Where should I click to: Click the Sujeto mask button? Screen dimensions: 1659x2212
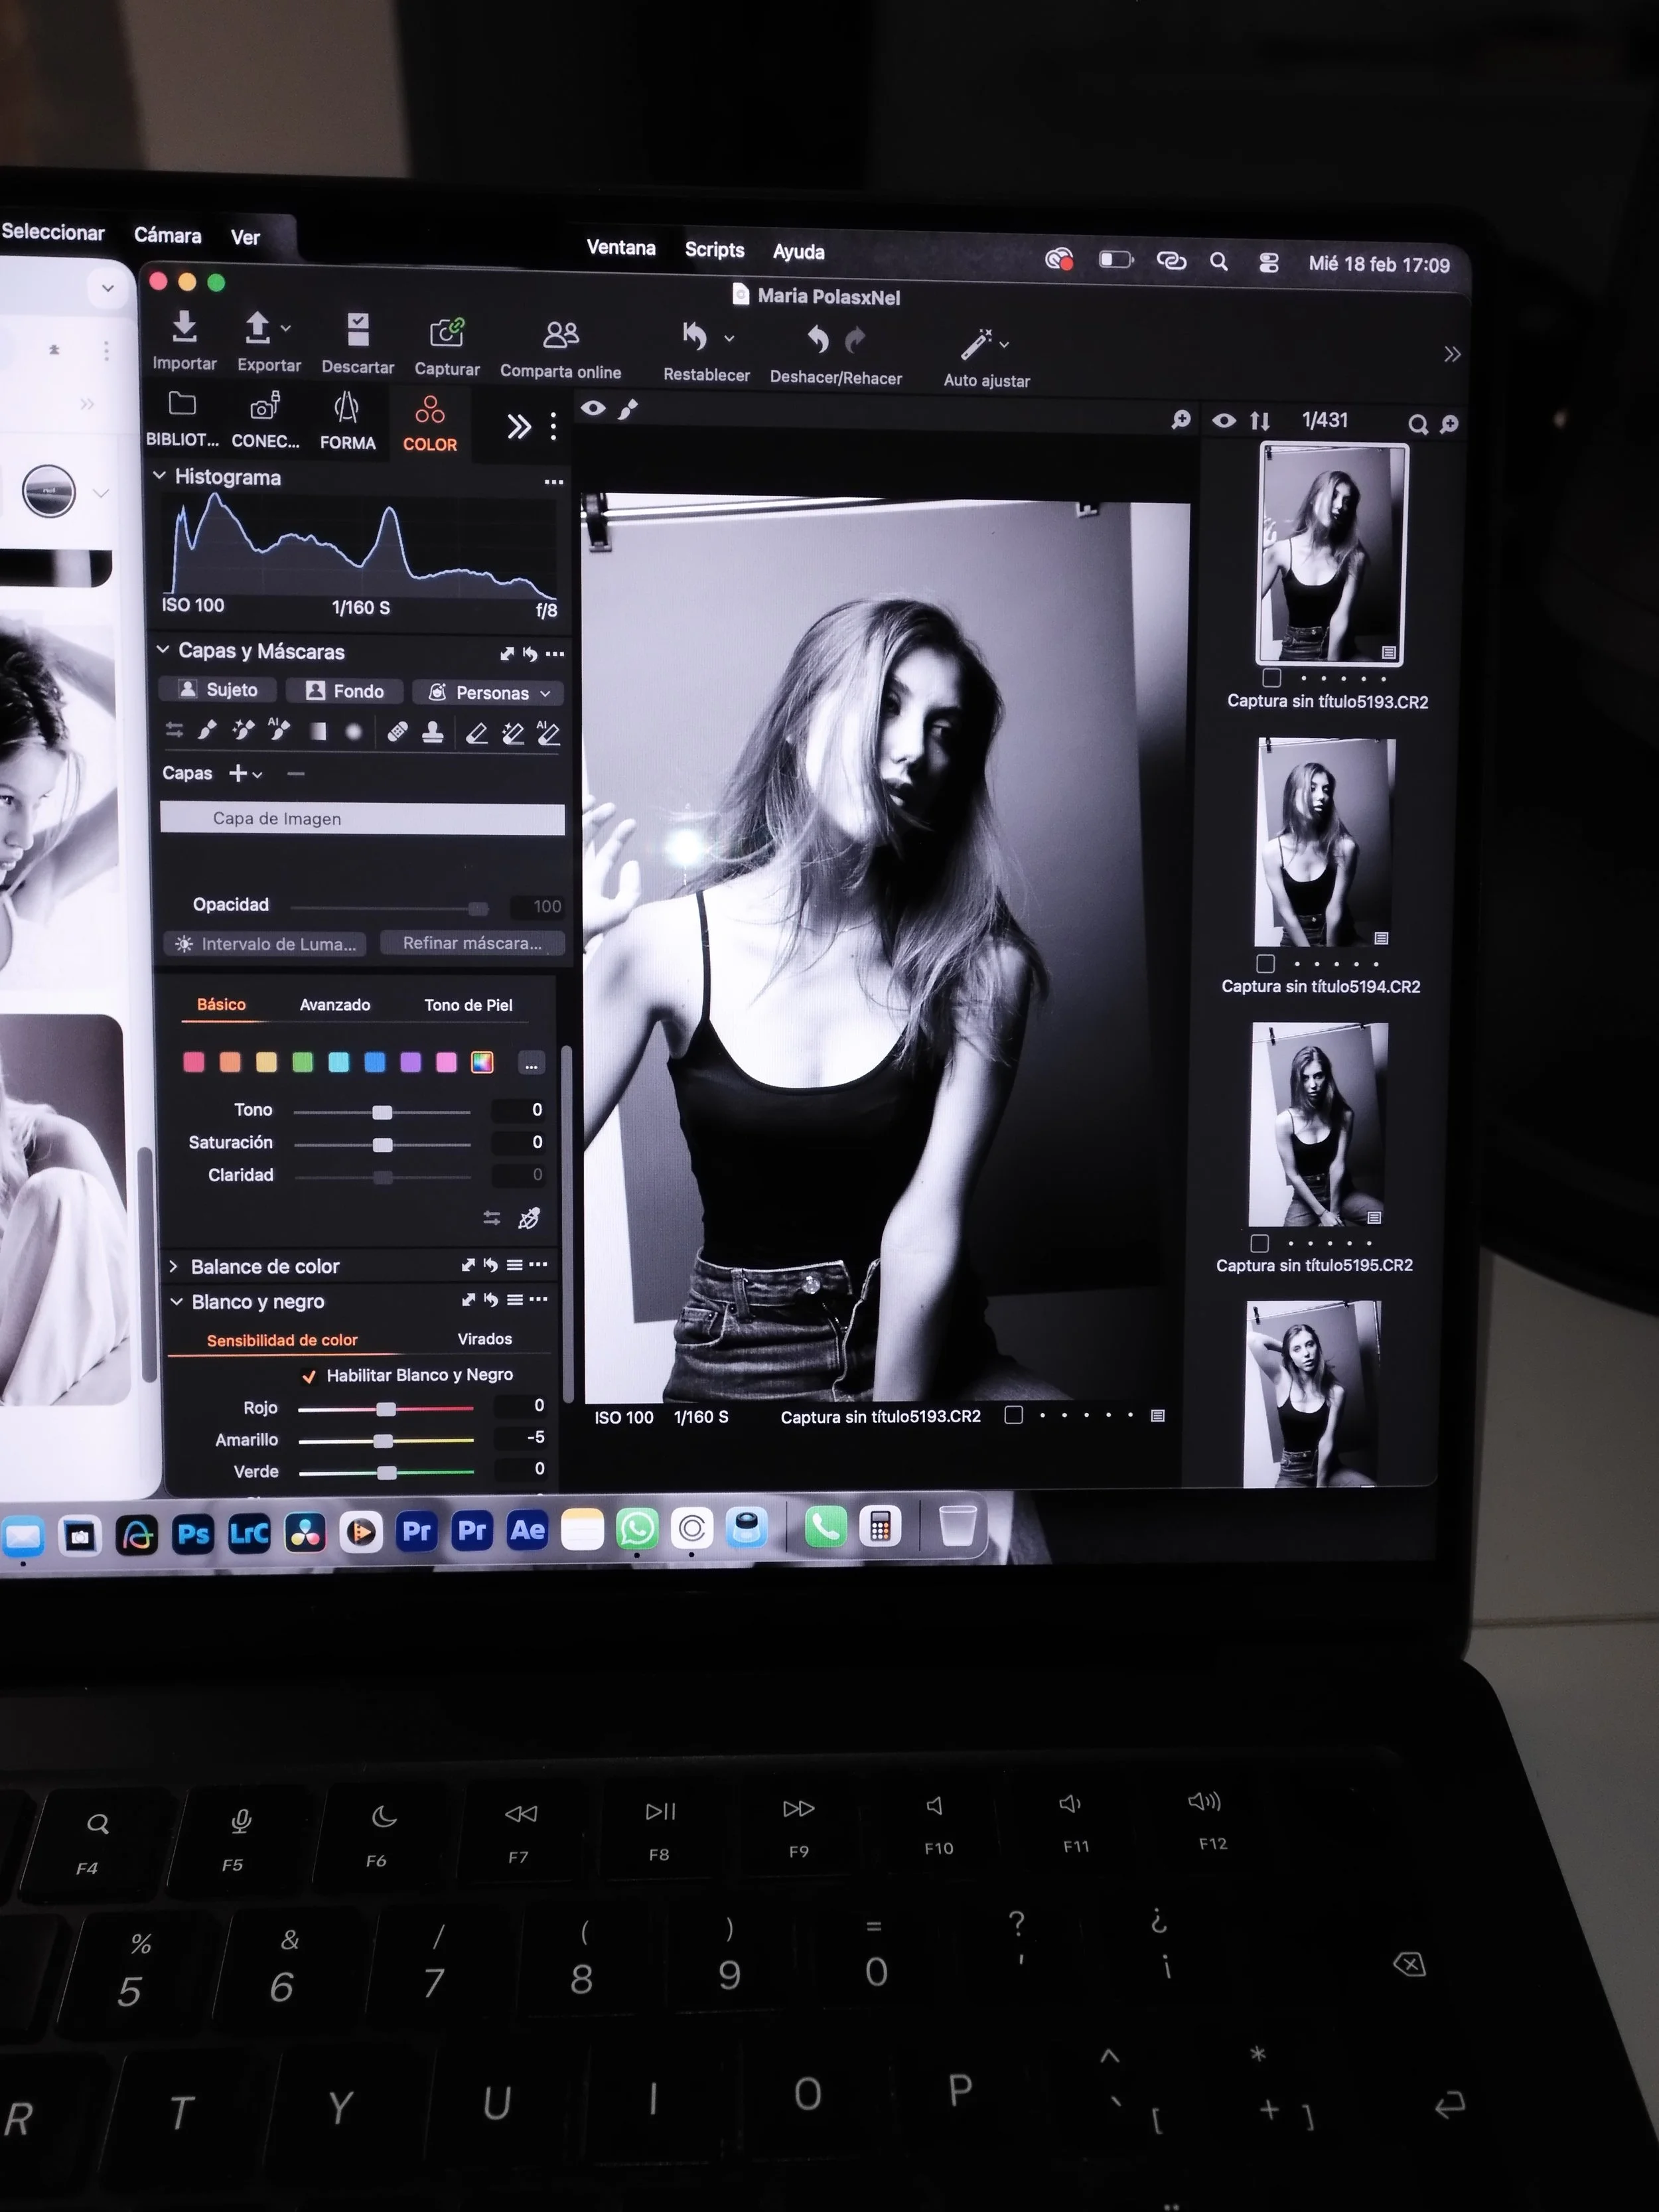(219, 690)
